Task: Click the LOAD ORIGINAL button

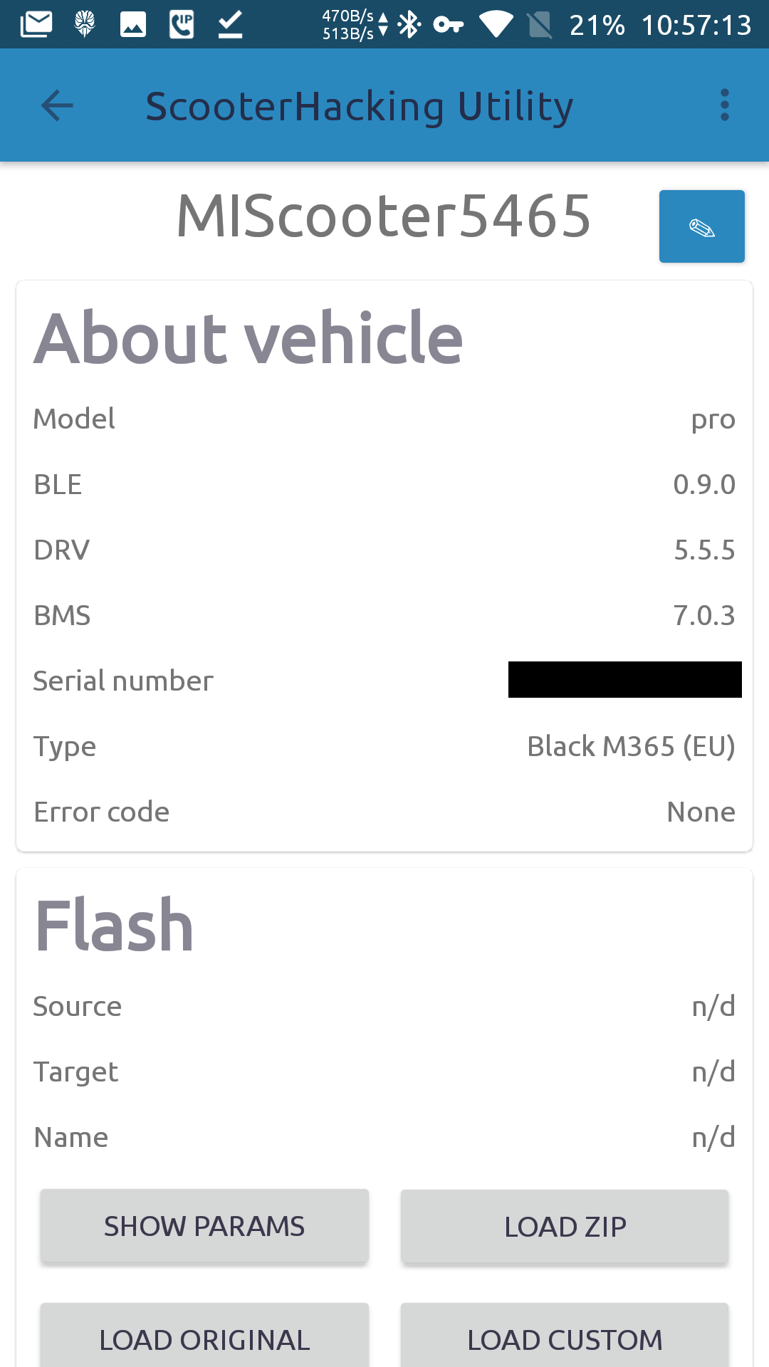Action: click(204, 1337)
